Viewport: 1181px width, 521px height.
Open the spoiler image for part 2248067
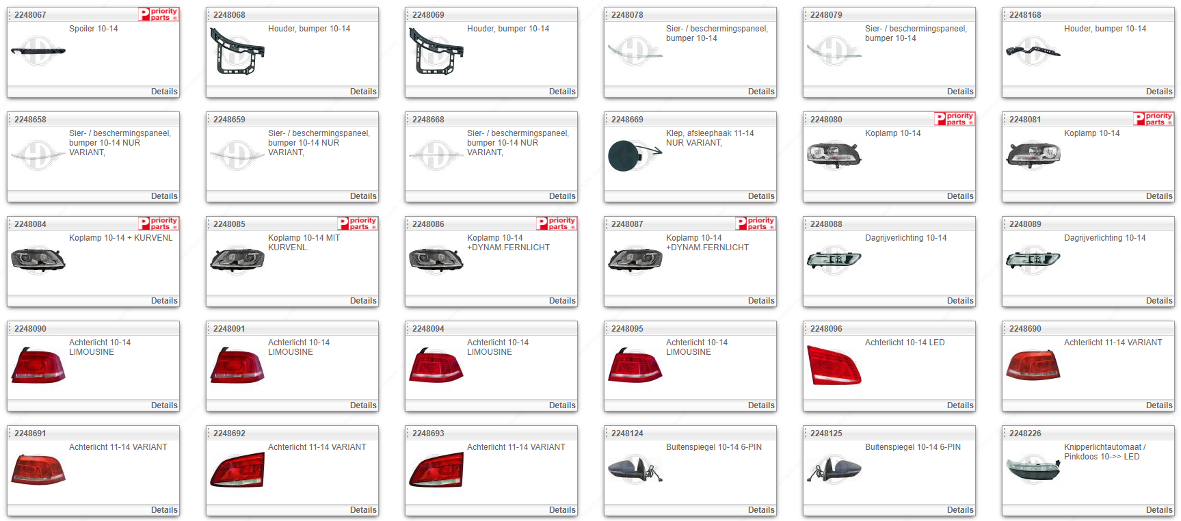(38, 51)
